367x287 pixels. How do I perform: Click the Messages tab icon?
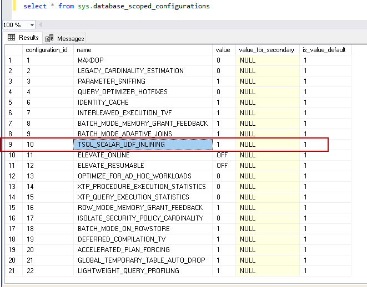(x=49, y=38)
